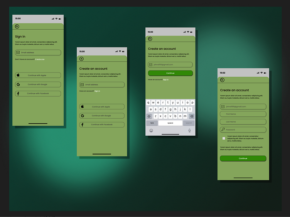The width and height of the screenshot is (290, 217).
Task: Check the terms agreement checkbox
Action: point(224,138)
